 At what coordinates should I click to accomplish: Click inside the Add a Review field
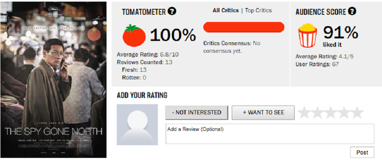[x=270, y=134]
